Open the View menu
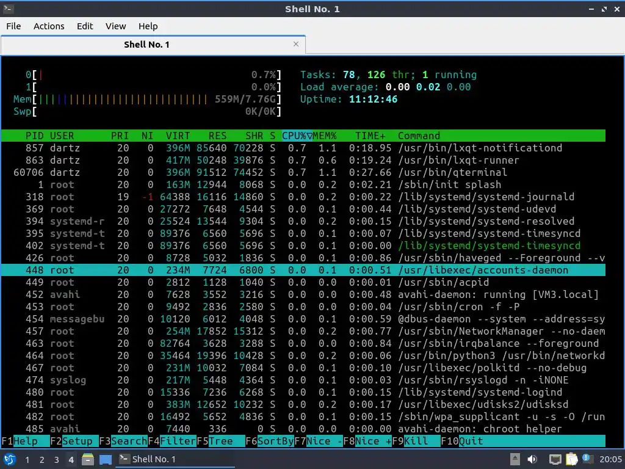Image resolution: width=625 pixels, height=469 pixels. click(115, 26)
